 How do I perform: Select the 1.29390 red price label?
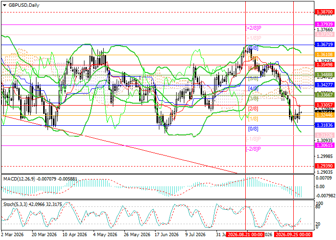tap(324, 166)
